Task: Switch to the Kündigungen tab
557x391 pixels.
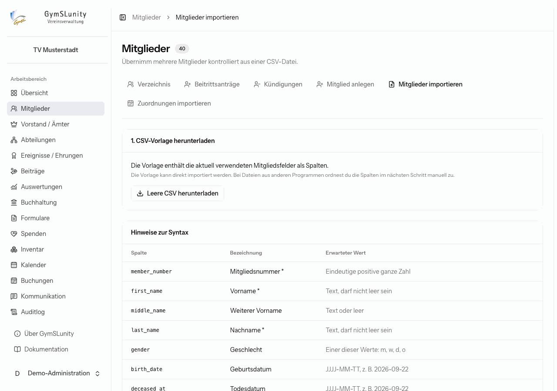Action: coord(278,84)
